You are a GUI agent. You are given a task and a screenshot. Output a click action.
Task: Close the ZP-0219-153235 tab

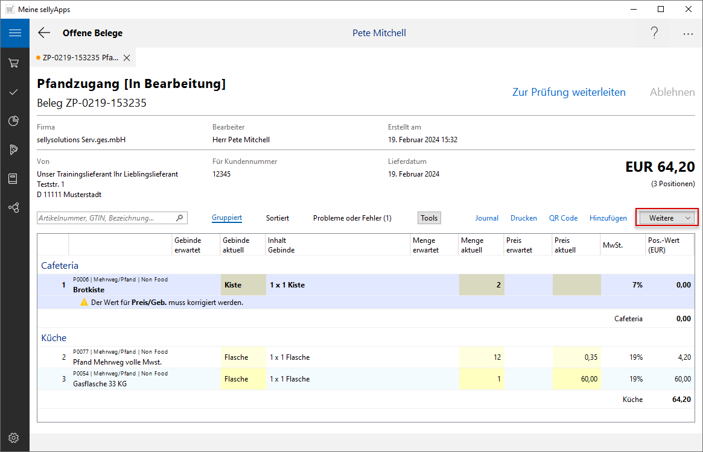point(127,58)
